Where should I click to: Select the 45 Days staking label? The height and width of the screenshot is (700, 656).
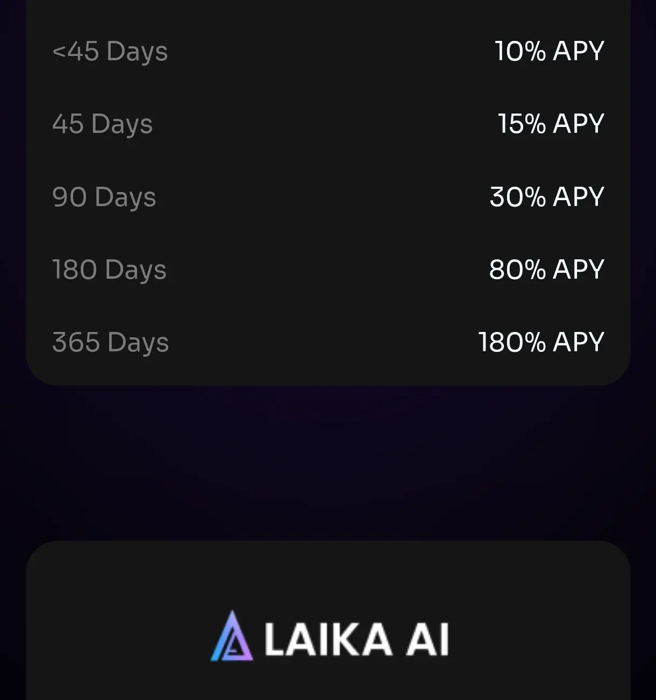pos(103,125)
